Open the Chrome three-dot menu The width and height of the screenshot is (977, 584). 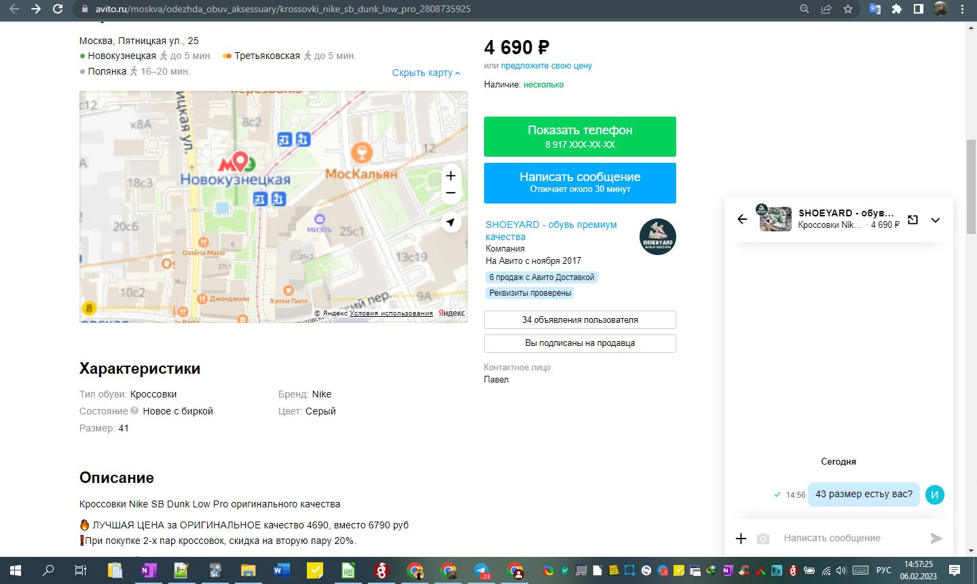tap(962, 9)
